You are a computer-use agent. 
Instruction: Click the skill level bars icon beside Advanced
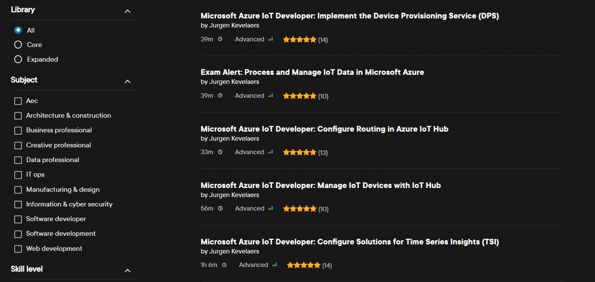[270, 39]
